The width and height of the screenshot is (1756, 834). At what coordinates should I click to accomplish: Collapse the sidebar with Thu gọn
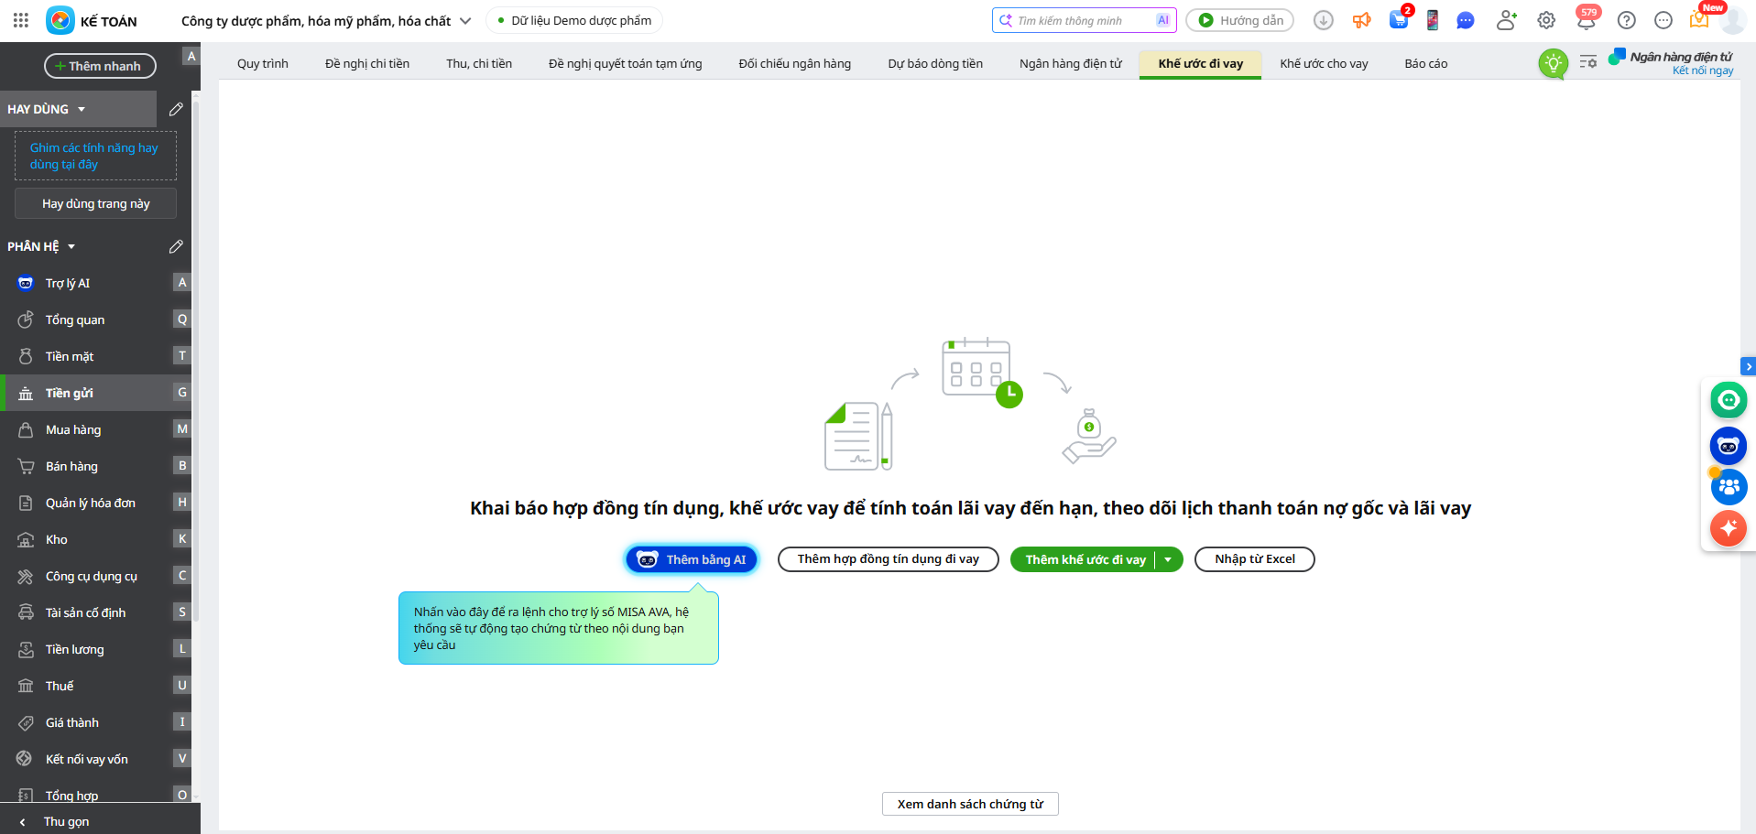[66, 821]
